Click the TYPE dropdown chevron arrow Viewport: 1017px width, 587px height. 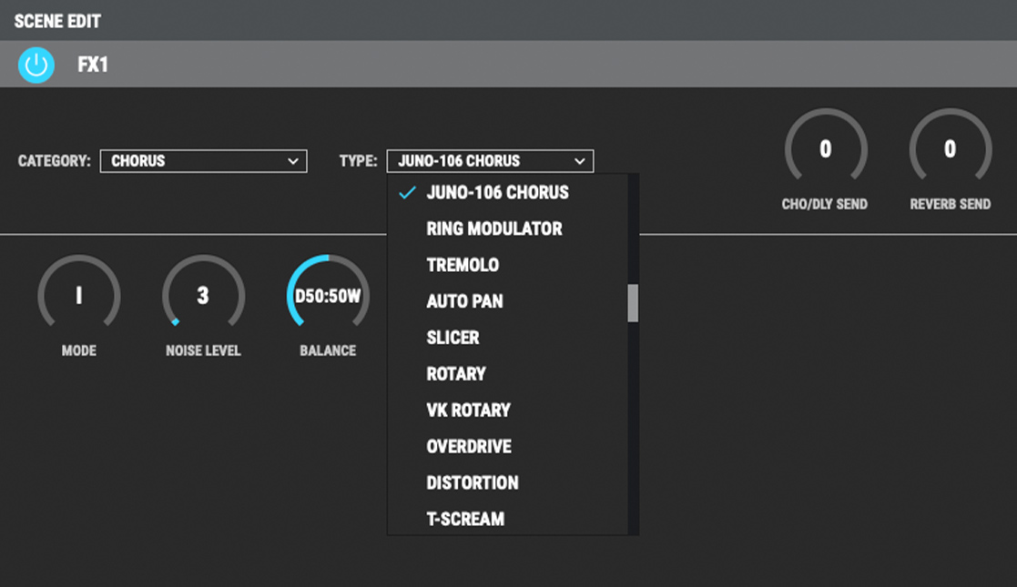(x=580, y=161)
